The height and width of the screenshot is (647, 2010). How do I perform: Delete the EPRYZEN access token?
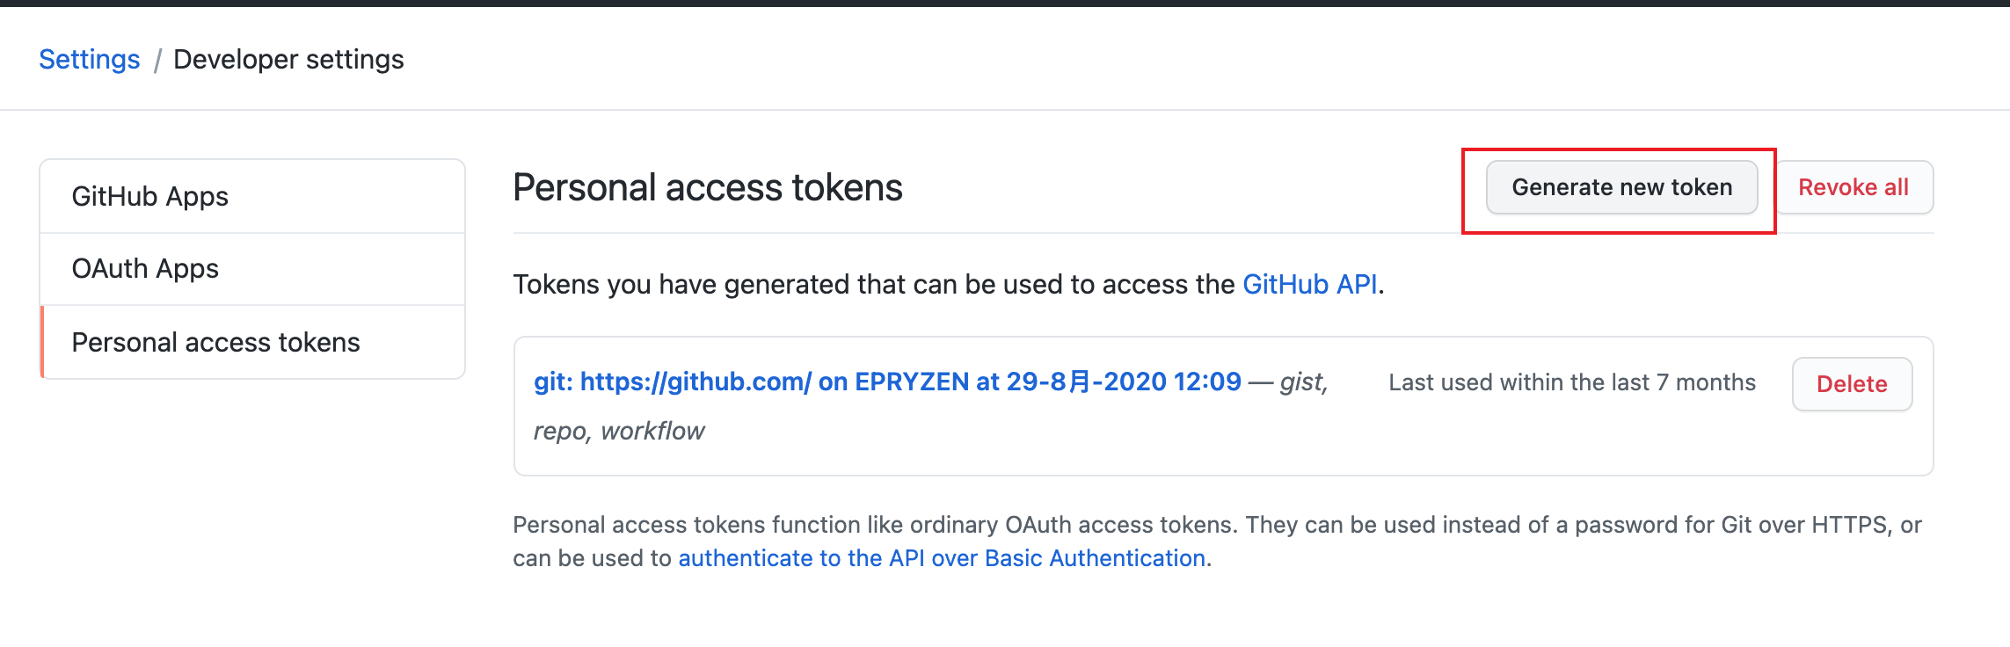pyautogui.click(x=1851, y=384)
